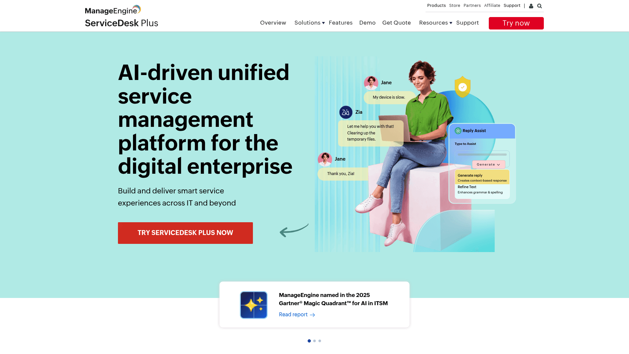Select the Overview navigation item
Viewport: 629px width, 354px height.
[x=273, y=23]
